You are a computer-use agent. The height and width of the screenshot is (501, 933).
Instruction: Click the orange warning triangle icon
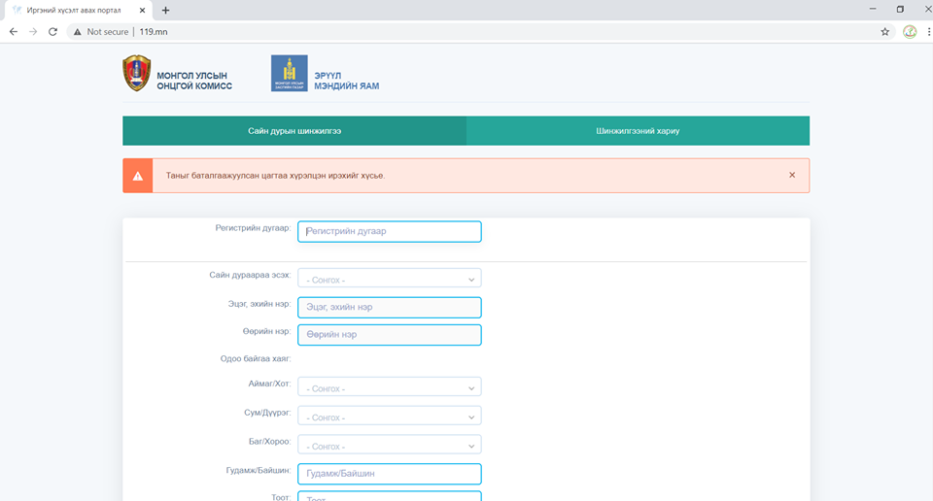[138, 176]
